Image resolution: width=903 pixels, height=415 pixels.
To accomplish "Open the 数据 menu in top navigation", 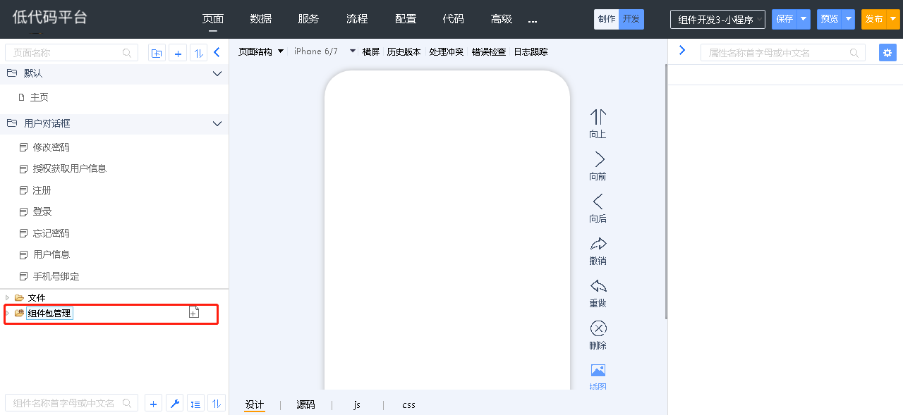I will 261,19.
